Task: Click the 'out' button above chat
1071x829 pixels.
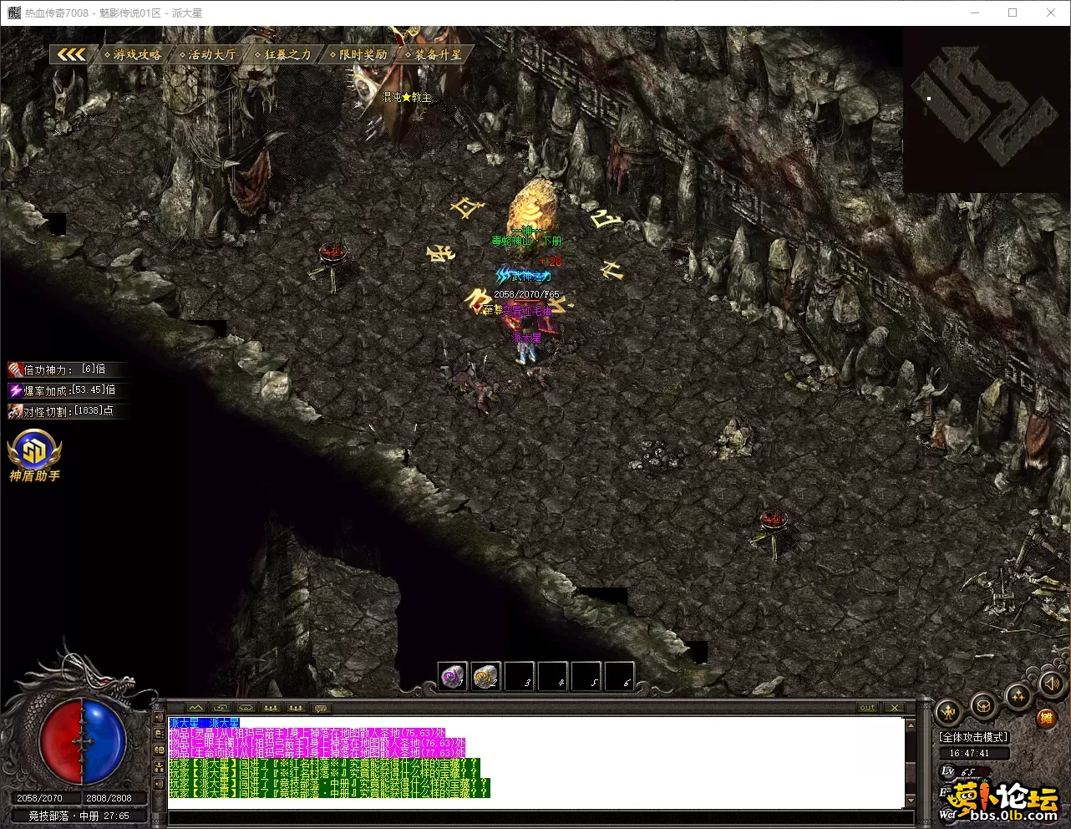Action: 867,708
